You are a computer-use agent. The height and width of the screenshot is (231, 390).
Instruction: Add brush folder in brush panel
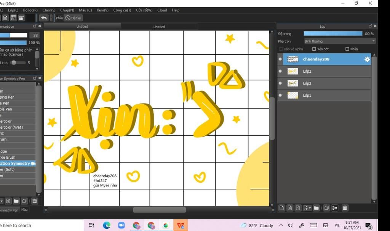[x=16, y=201]
